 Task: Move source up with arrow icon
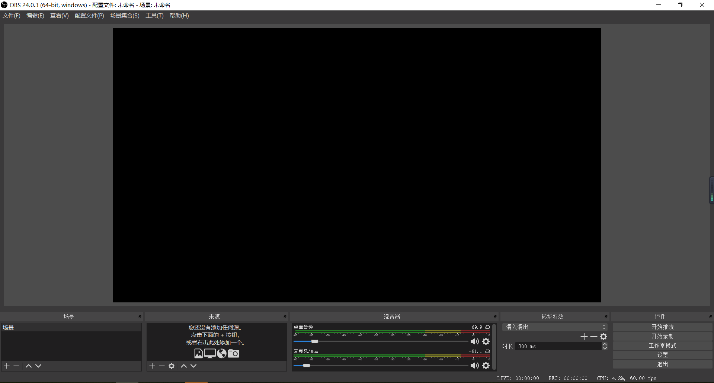(184, 366)
